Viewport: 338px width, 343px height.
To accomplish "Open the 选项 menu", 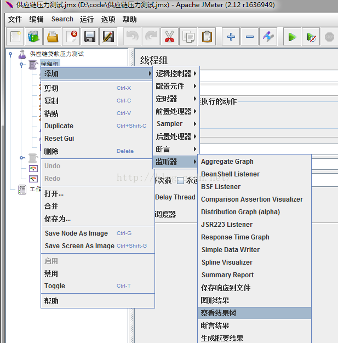I will pos(108,19).
